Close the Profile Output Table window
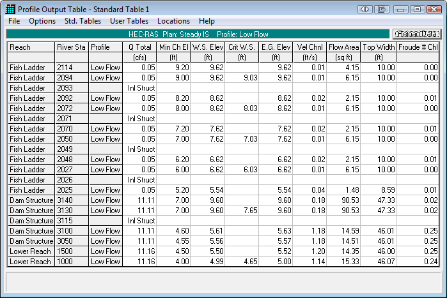This screenshot has height=298, width=447. click(434, 9)
